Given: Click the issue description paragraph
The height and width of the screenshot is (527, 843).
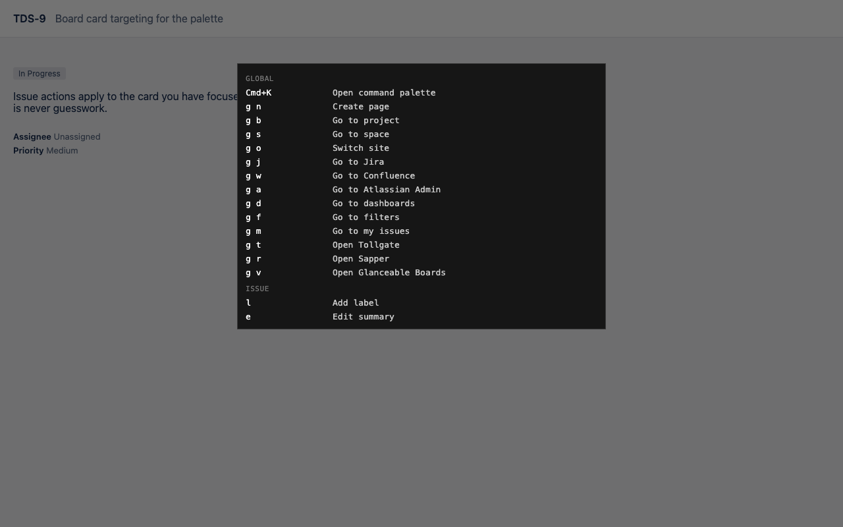Looking at the screenshot, I should pos(126,103).
